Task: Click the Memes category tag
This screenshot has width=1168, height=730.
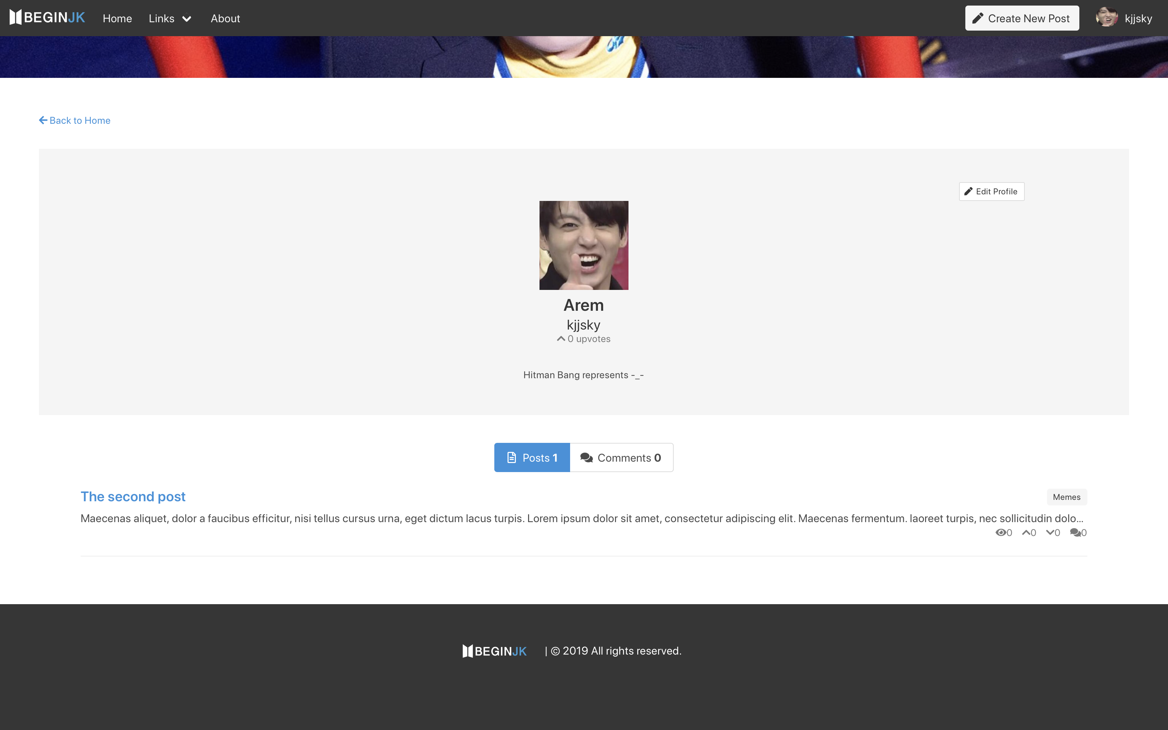Action: pos(1066,497)
